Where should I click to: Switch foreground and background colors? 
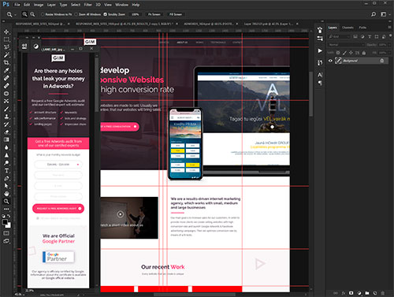(x=9, y=216)
